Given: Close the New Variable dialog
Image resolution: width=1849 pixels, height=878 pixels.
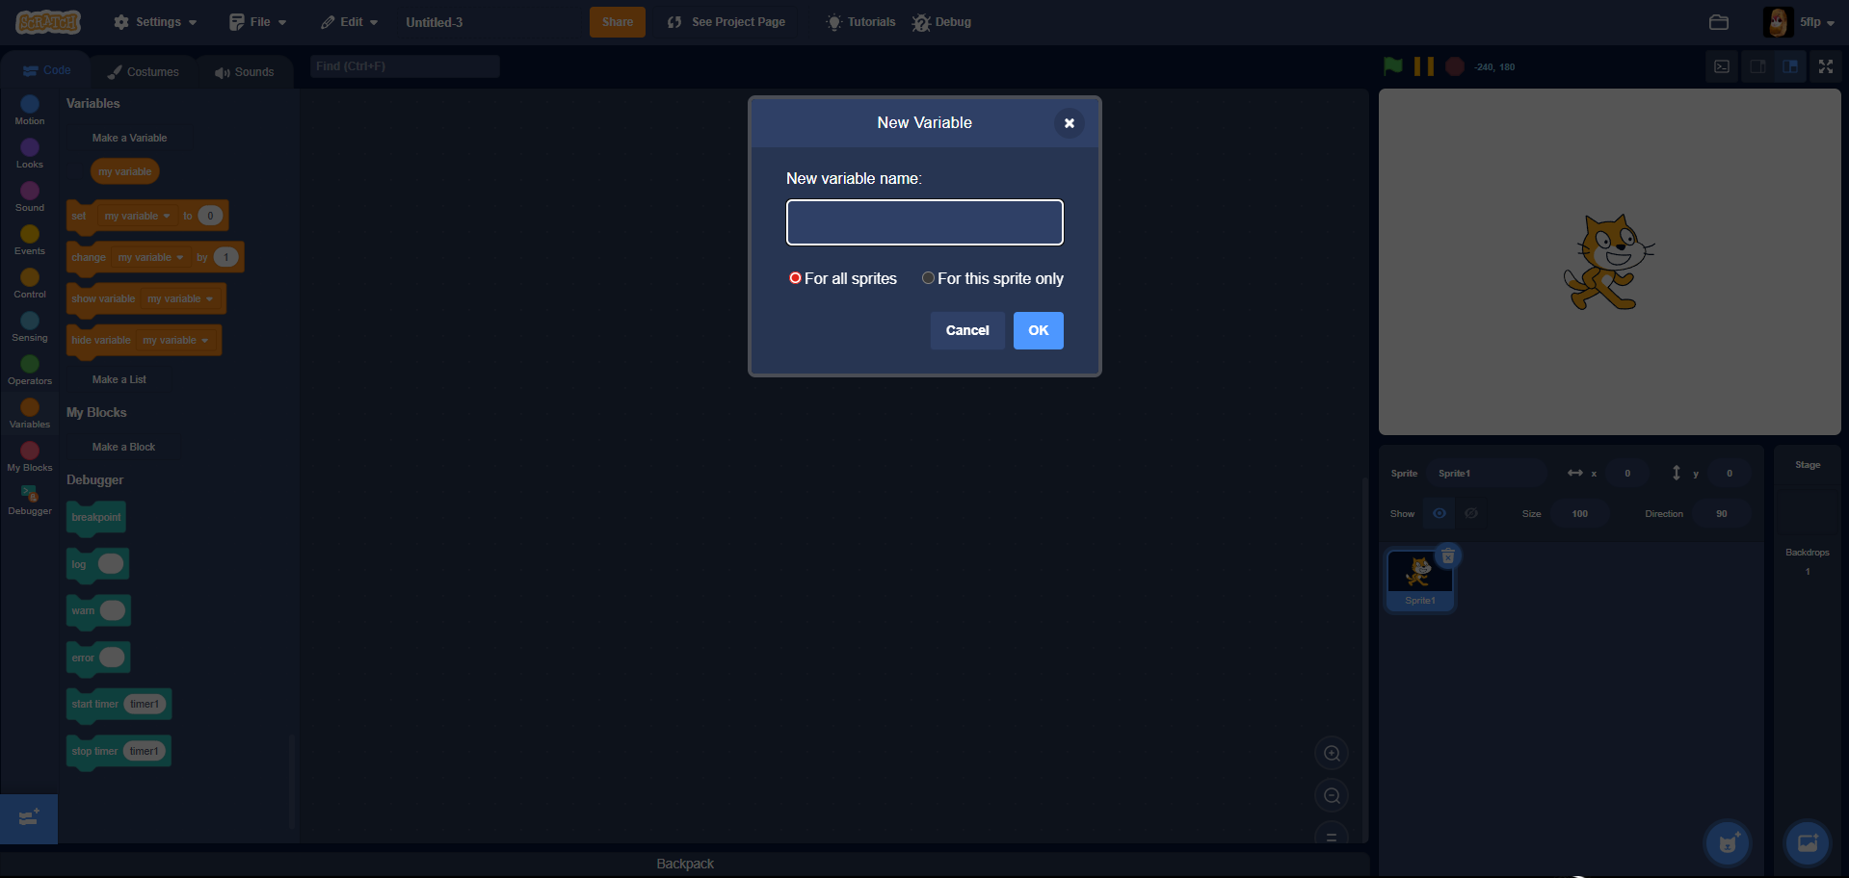Looking at the screenshot, I should point(1069,123).
